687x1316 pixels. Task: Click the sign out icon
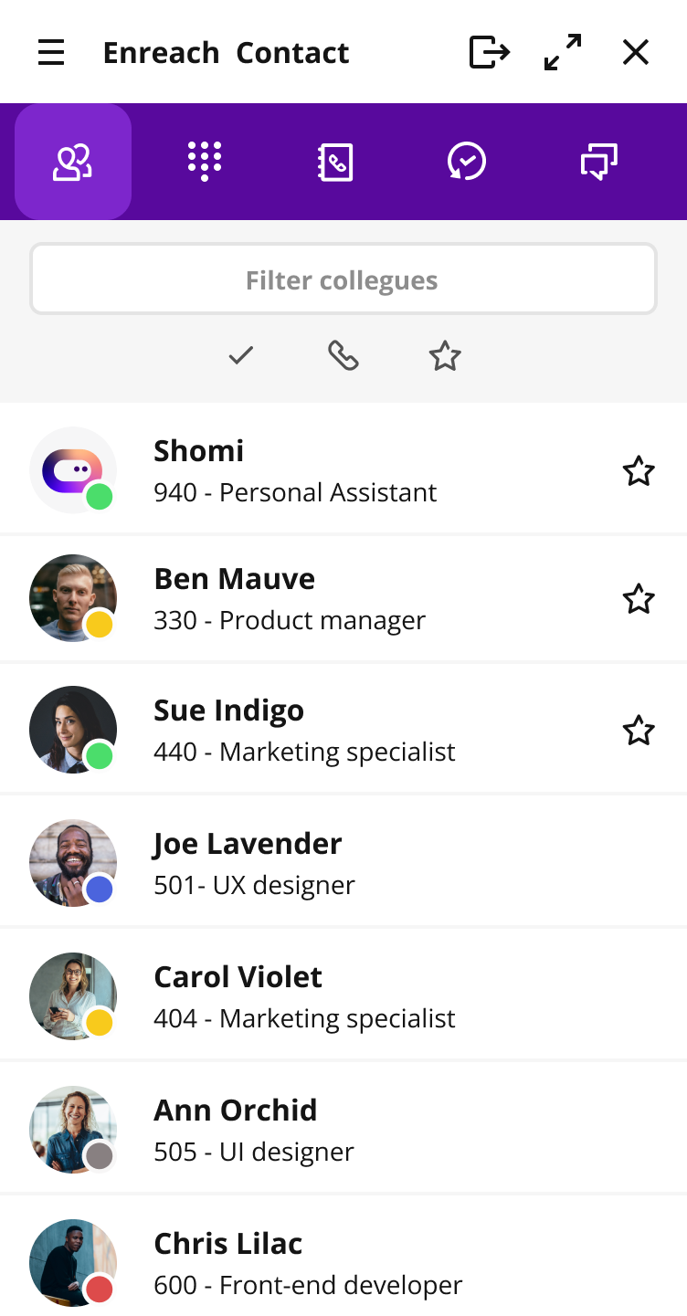tap(489, 52)
